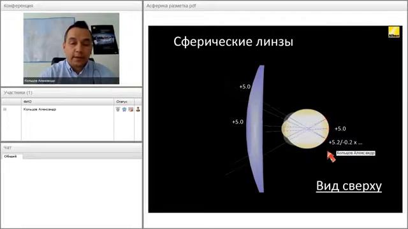Click the gray shield status icon for Кольцов Александр
408x229 pixels.
point(118,109)
